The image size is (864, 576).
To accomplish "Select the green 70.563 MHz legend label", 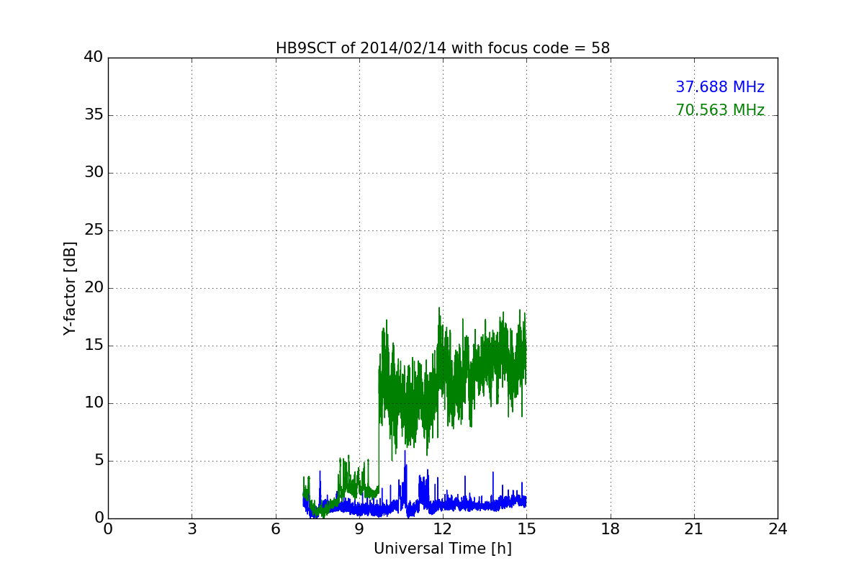I will pyautogui.click(x=720, y=110).
